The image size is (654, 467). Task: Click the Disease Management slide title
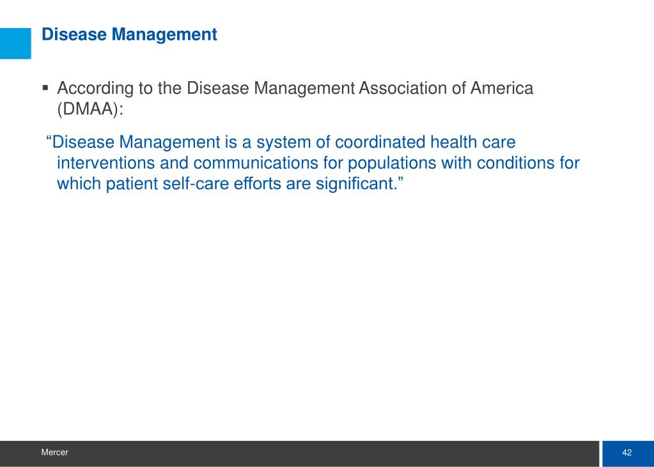pos(129,34)
